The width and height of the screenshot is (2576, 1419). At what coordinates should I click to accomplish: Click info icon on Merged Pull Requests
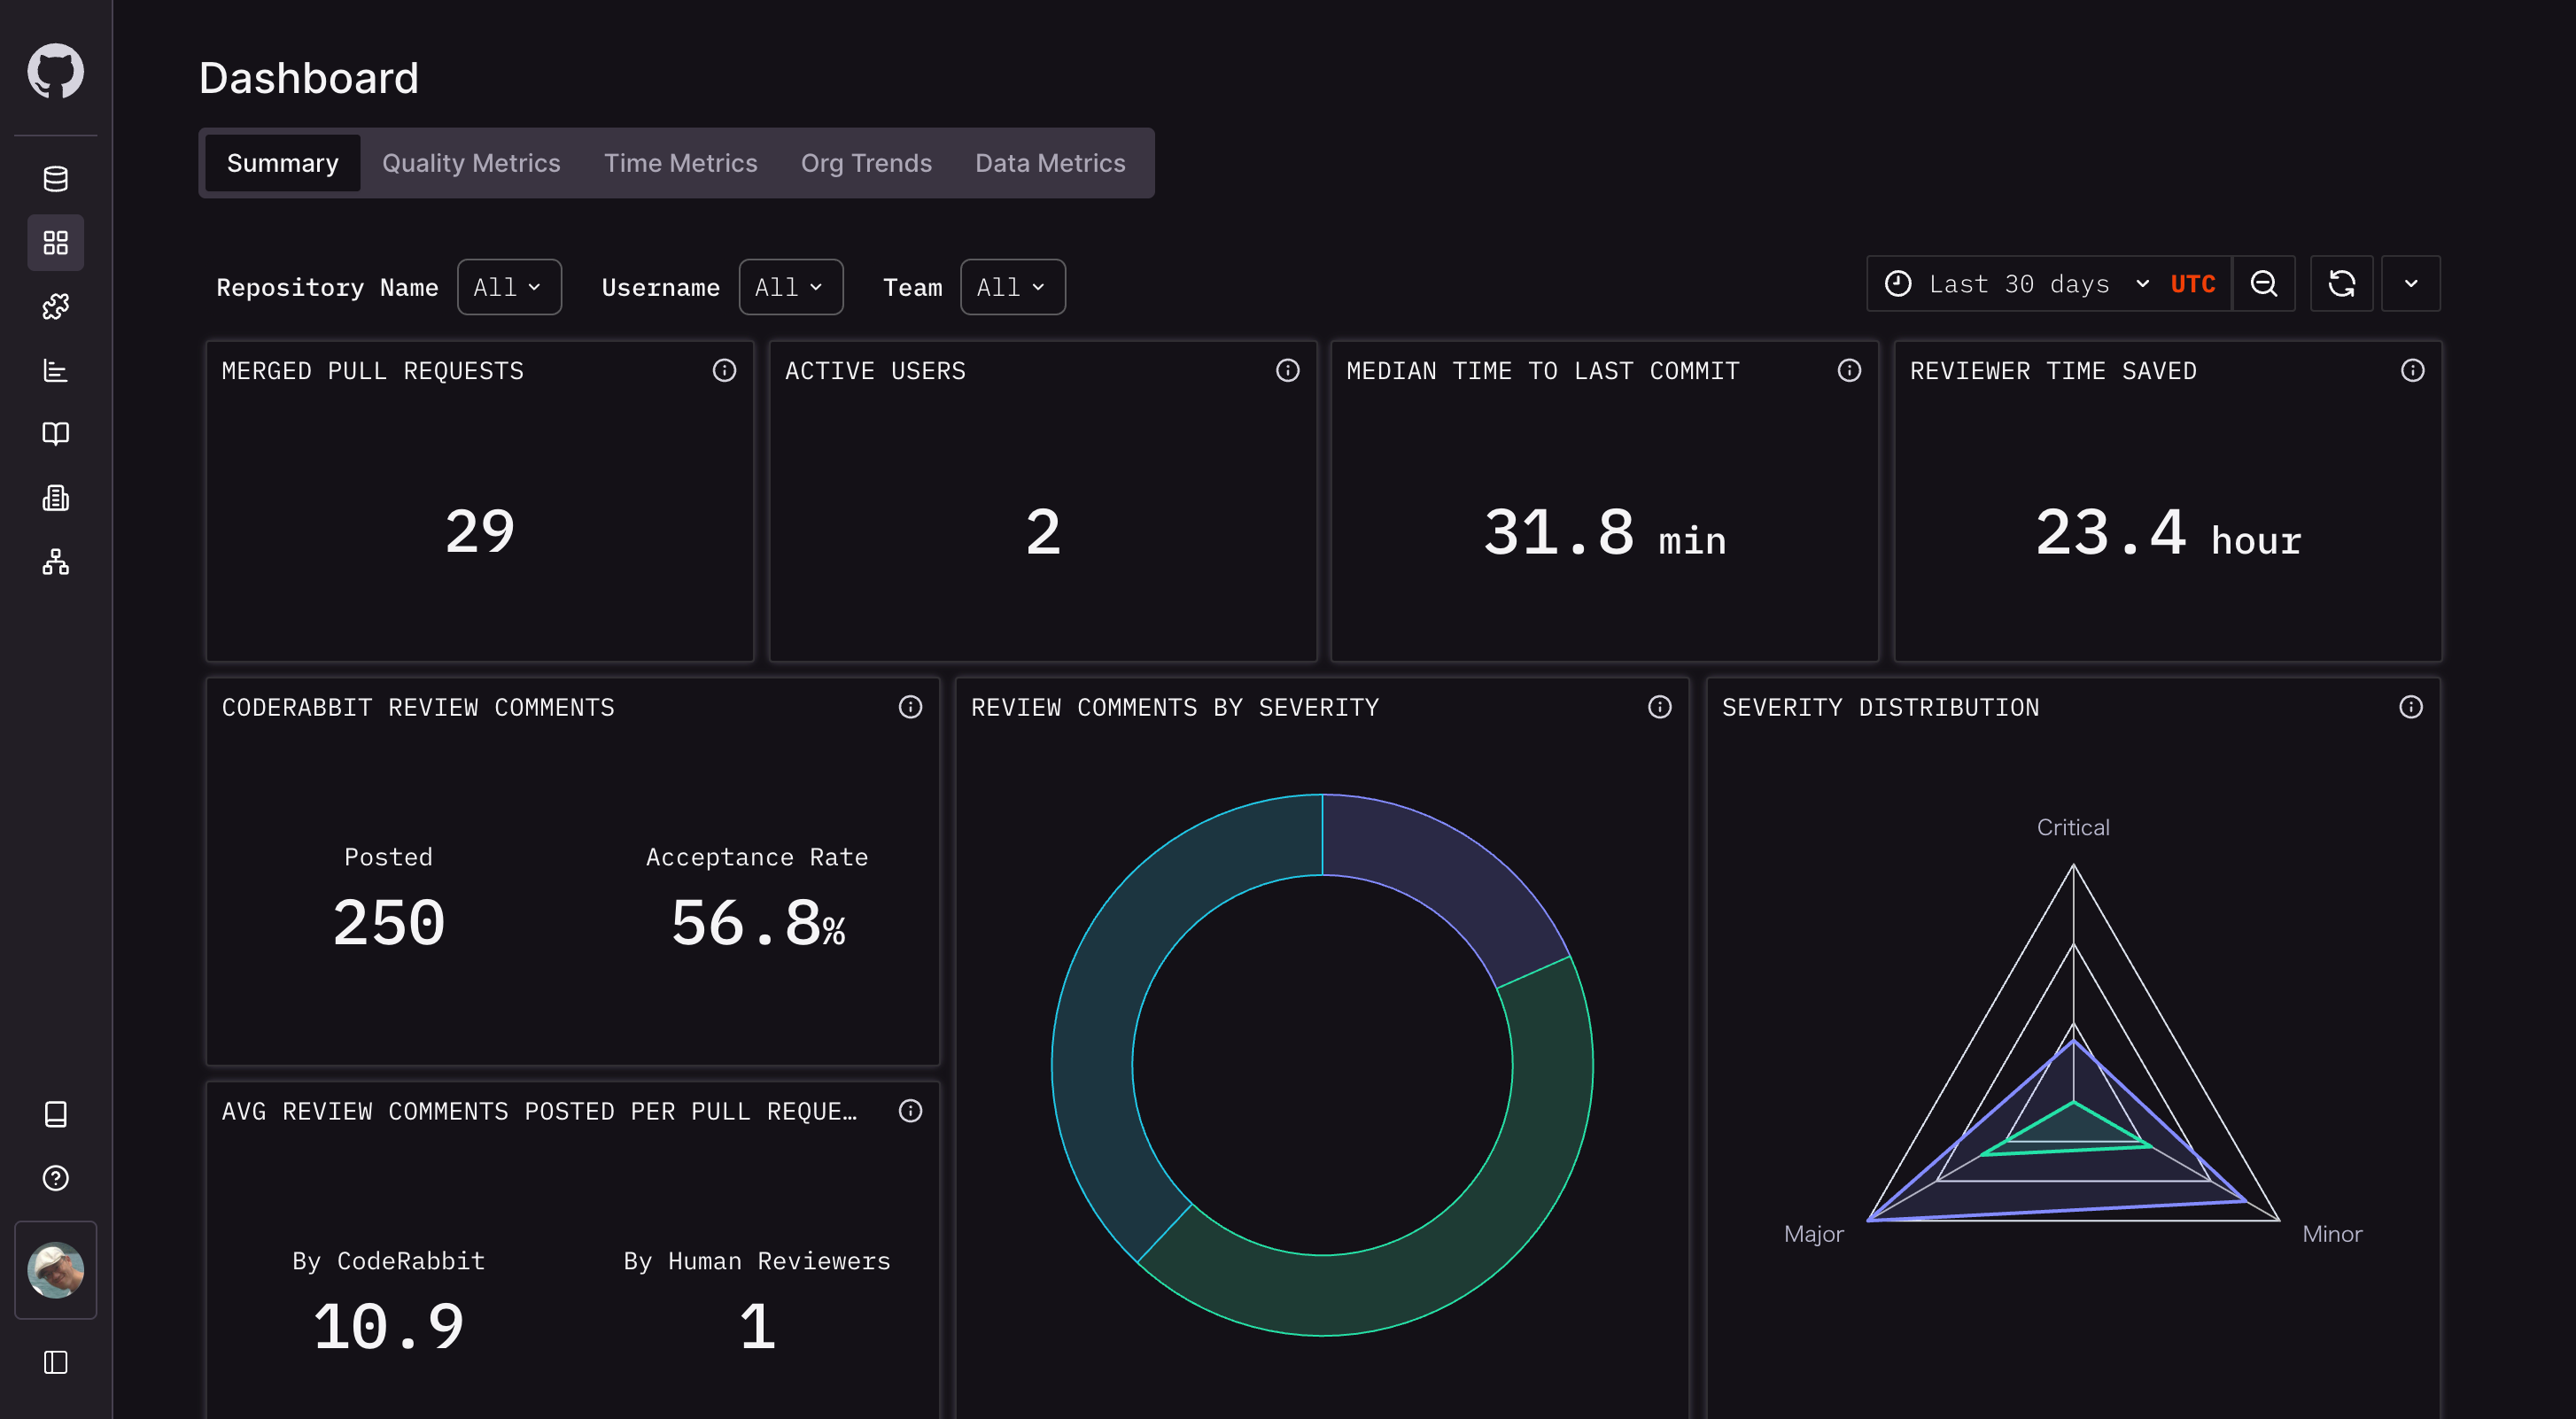click(724, 371)
